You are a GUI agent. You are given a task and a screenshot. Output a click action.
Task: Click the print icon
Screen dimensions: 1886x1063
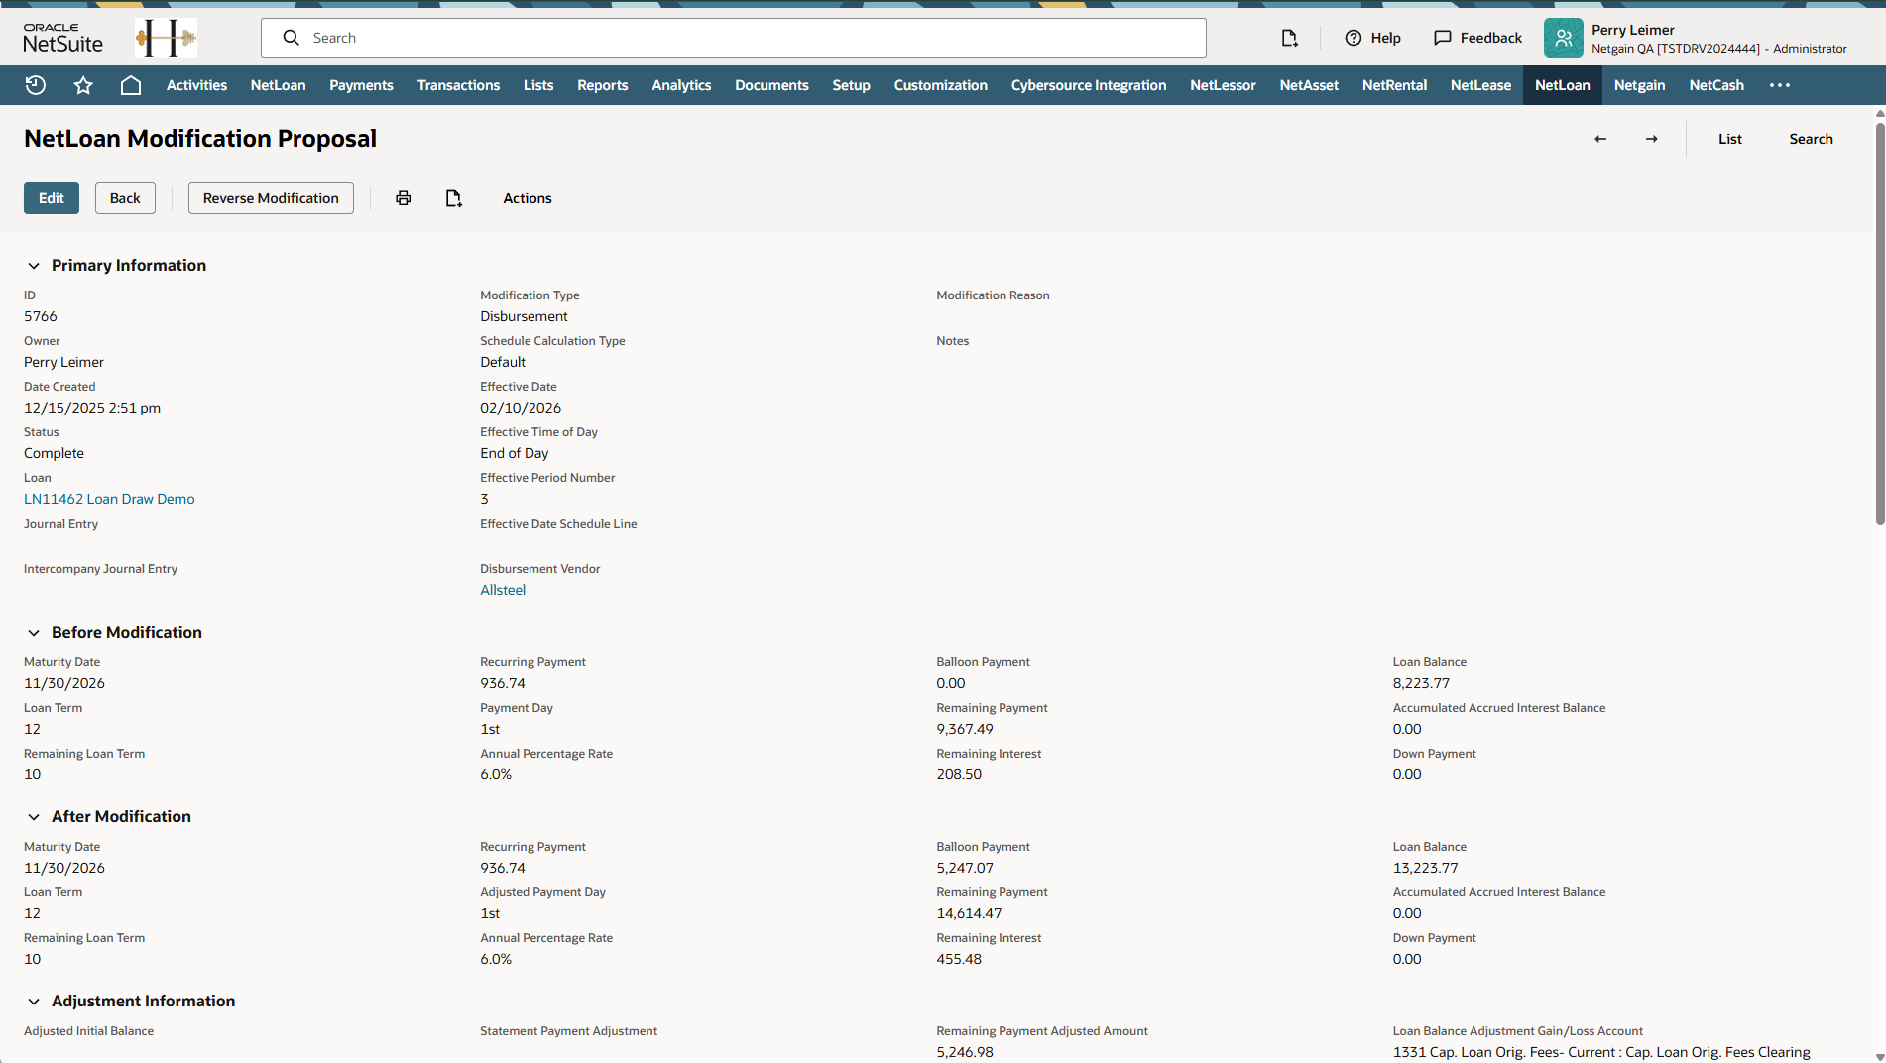(403, 198)
